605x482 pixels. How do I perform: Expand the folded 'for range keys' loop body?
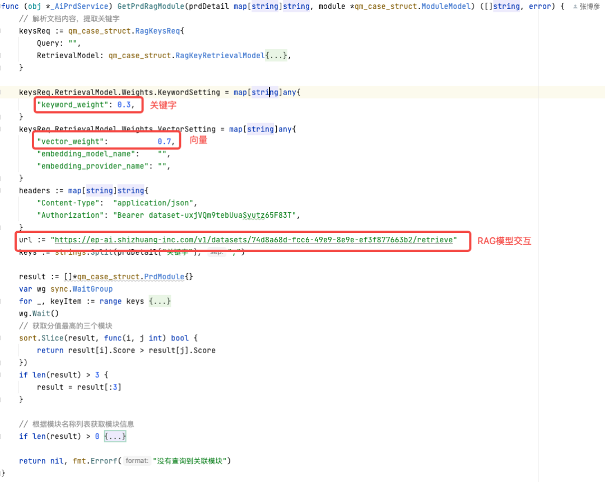[160, 301]
